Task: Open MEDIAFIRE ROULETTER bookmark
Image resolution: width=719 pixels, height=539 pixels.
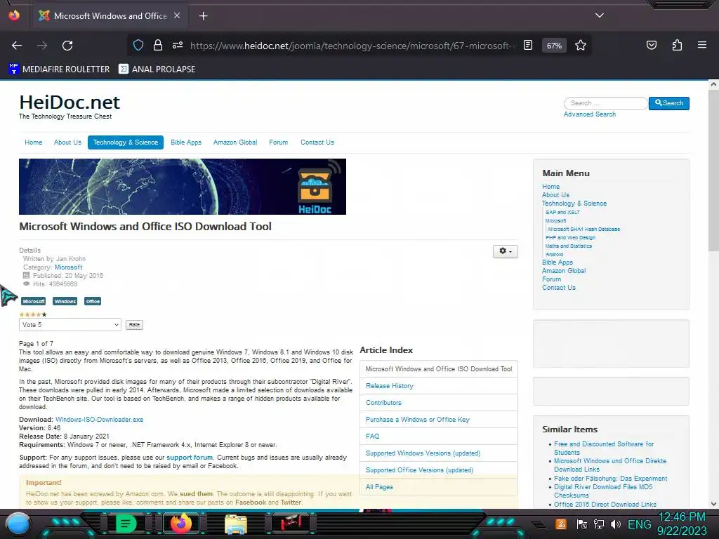Action: 59,69
